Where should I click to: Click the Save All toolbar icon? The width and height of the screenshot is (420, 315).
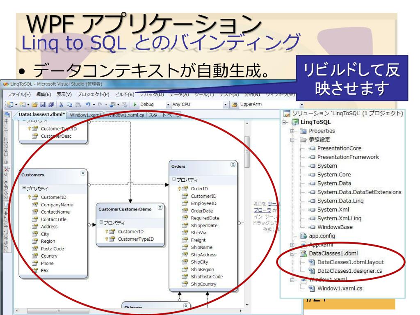point(51,105)
